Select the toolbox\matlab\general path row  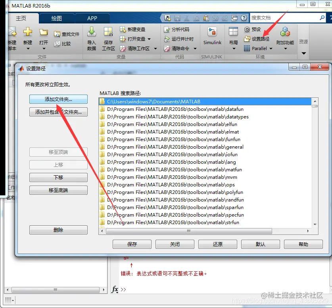coord(205,147)
